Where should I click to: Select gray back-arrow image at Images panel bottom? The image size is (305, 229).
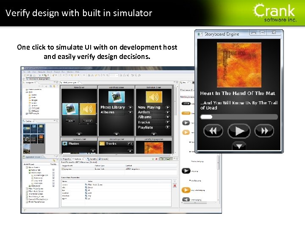186,199
